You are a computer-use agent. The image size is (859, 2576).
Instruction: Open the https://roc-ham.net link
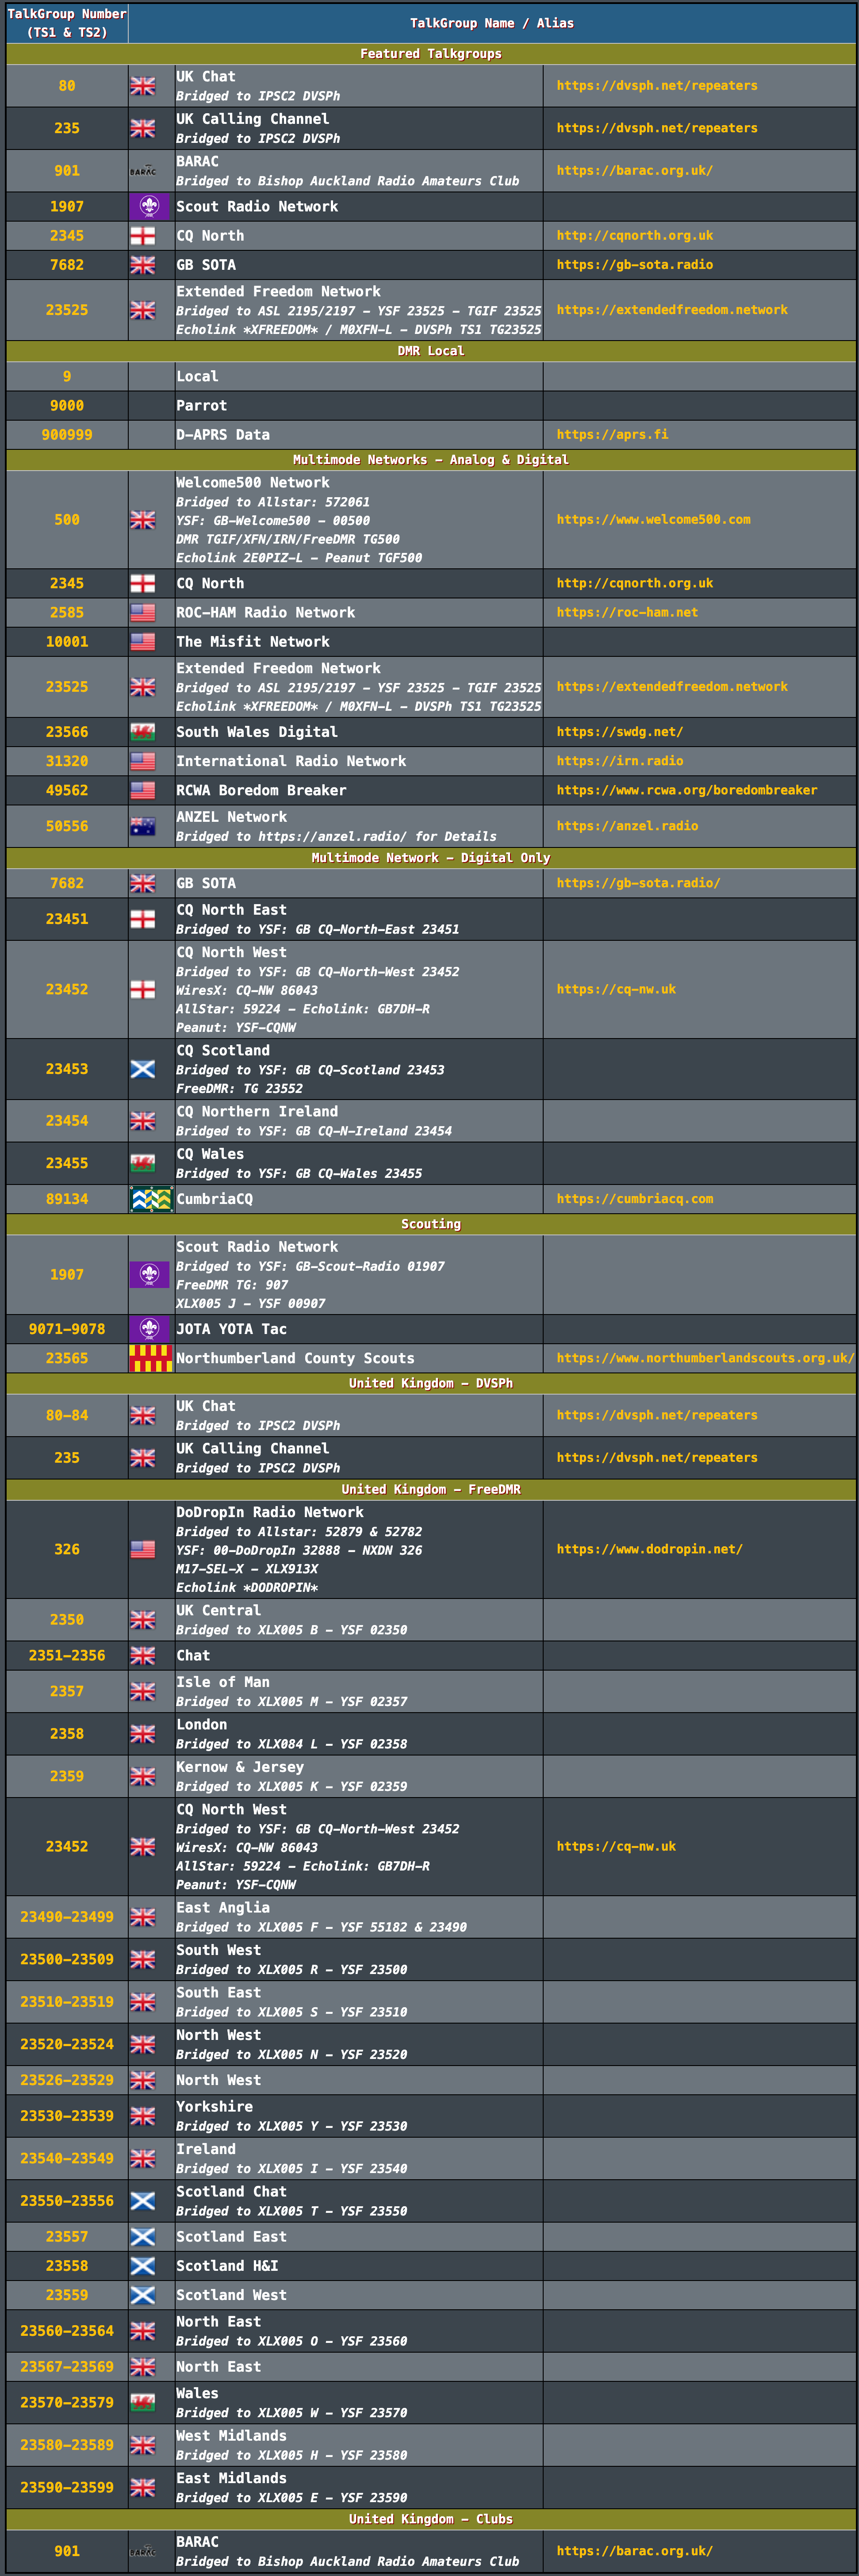tap(627, 613)
